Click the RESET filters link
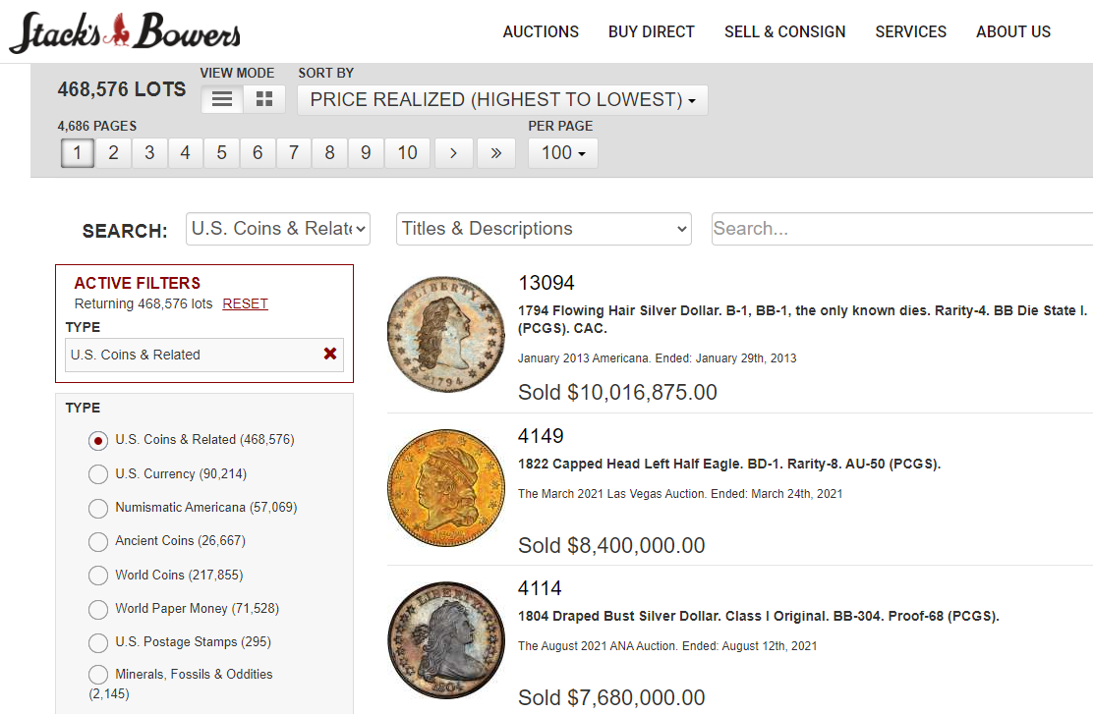Viewport: 1093px width, 714px height. click(245, 303)
